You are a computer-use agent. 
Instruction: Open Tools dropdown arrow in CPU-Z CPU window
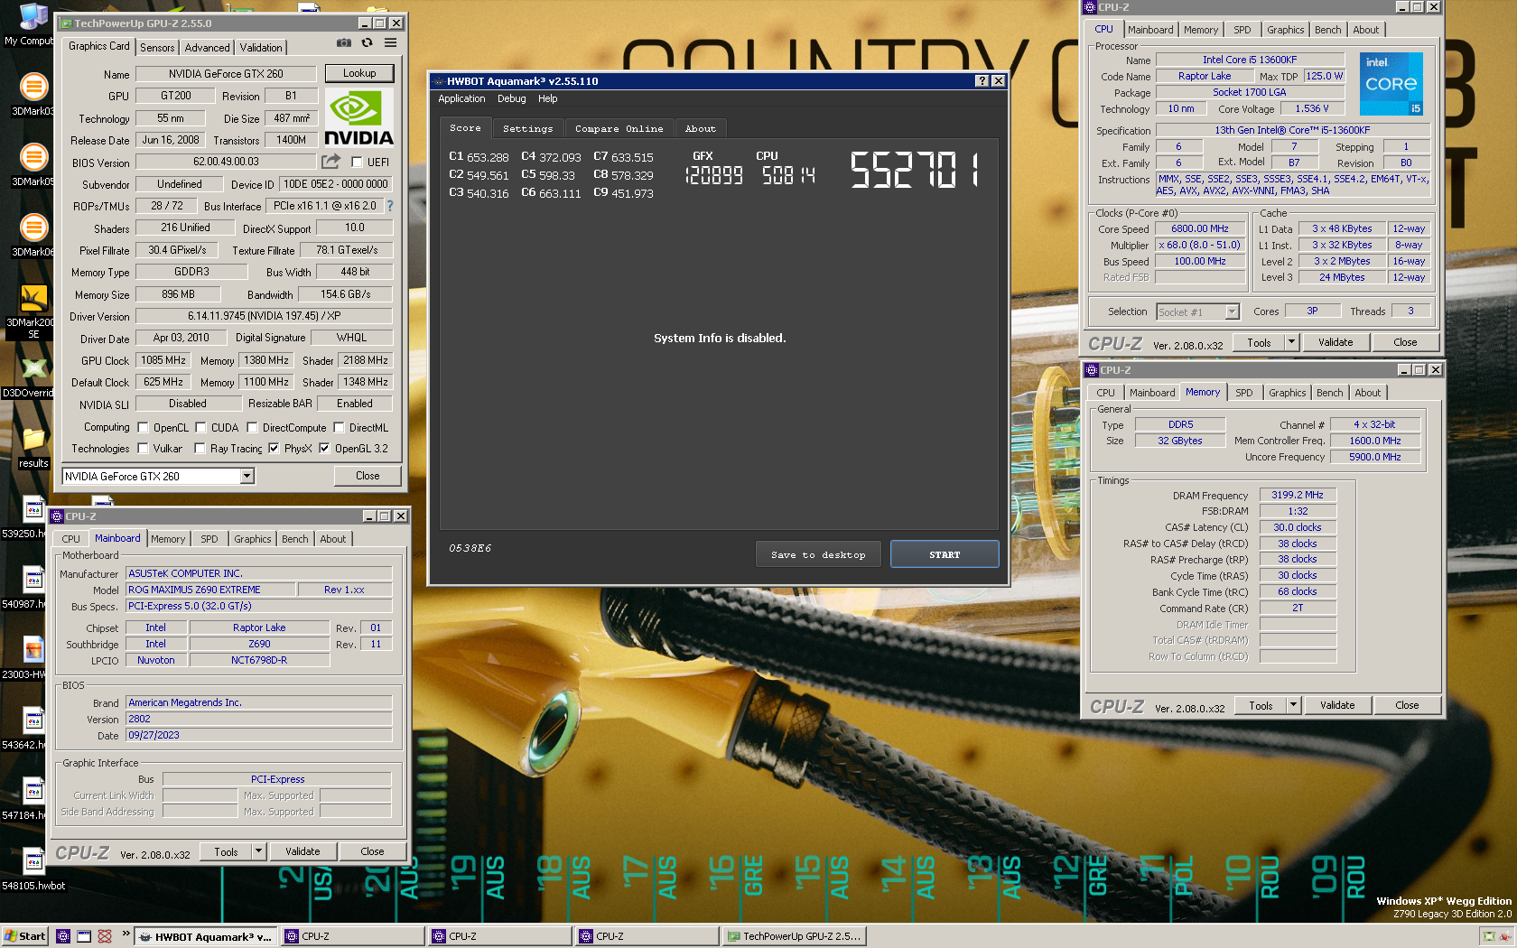click(1291, 342)
